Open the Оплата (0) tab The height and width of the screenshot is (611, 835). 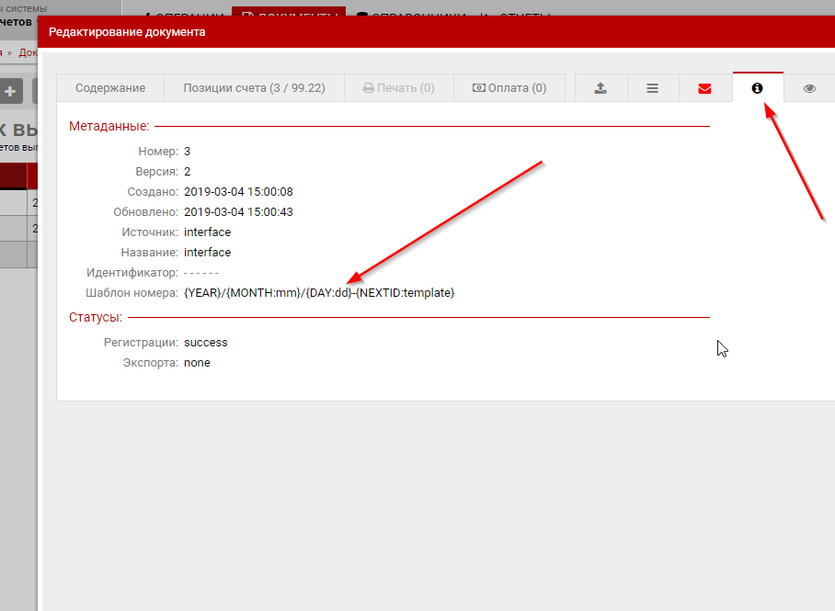point(509,88)
